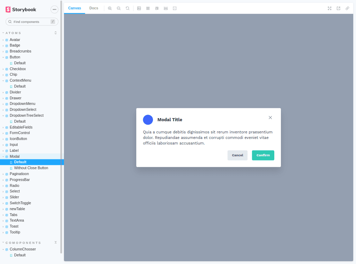Enter full screen mode
This screenshot has width=356, height=264.
coord(330,8)
